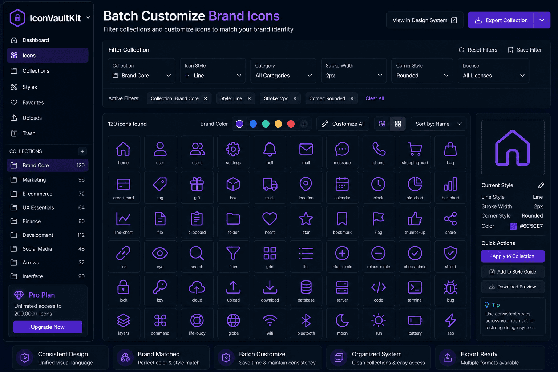Pick the shield icon tile
Viewport: 558px width, 372px height.
tap(450, 256)
